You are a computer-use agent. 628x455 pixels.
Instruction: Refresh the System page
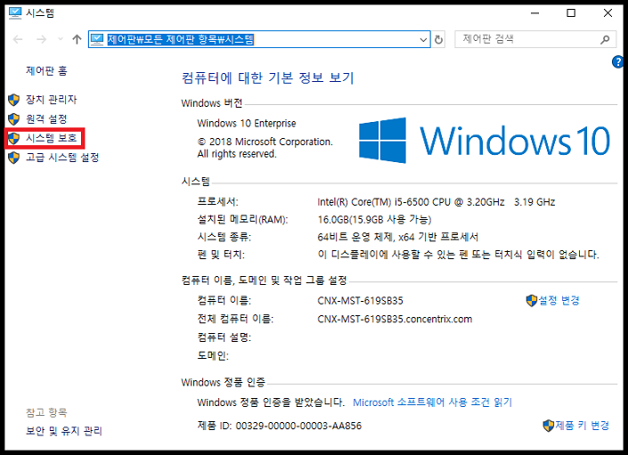pos(439,39)
